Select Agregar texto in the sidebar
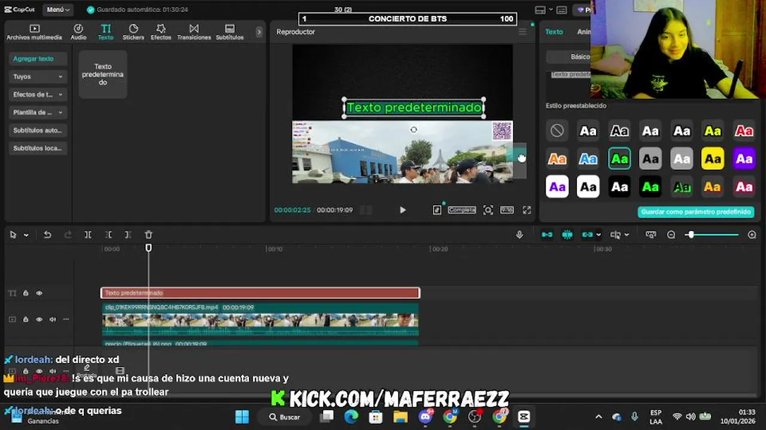This screenshot has width=766, height=430. pos(38,59)
